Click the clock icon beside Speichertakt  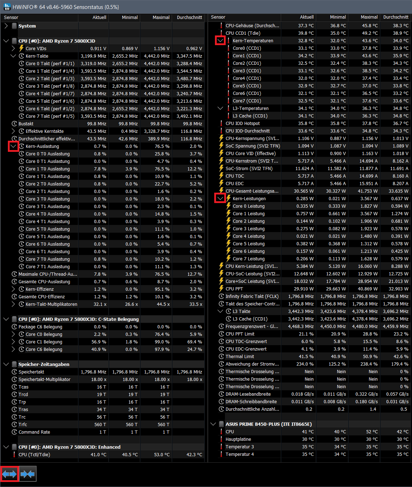(14, 372)
